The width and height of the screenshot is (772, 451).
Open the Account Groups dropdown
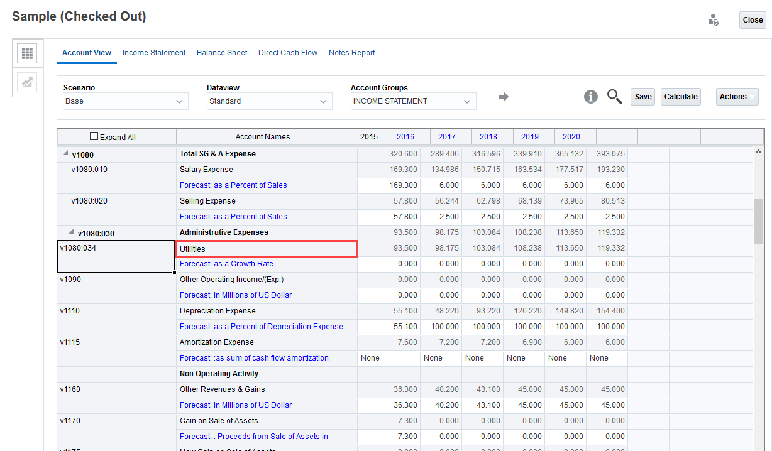click(x=413, y=101)
